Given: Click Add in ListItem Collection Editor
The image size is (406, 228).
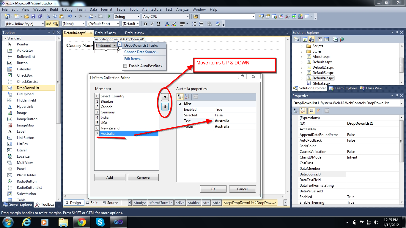Looking at the screenshot, I should point(110,178).
